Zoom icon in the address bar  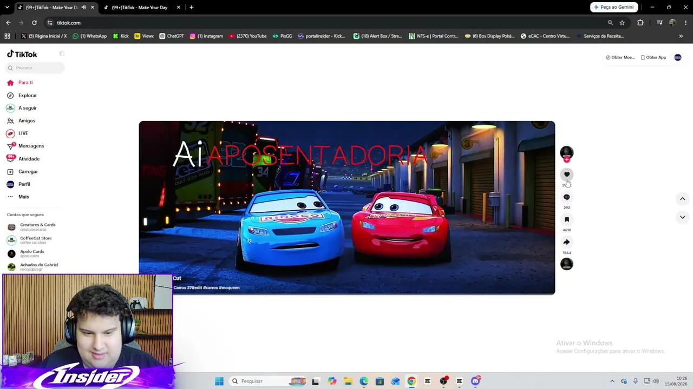coord(610,23)
